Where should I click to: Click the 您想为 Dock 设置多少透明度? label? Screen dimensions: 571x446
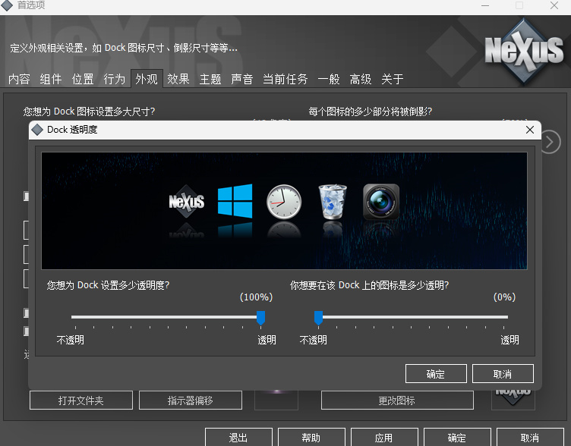[x=108, y=285]
